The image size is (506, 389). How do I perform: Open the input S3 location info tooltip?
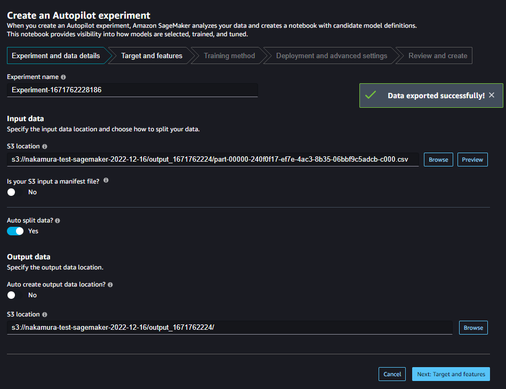(44, 146)
